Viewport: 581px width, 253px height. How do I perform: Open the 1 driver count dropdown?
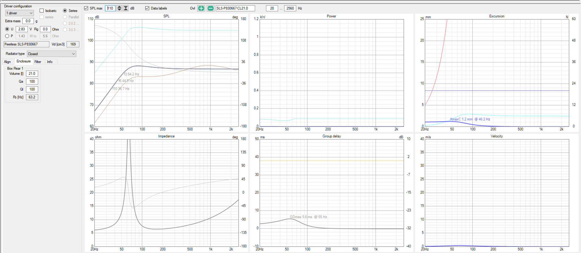[20, 13]
